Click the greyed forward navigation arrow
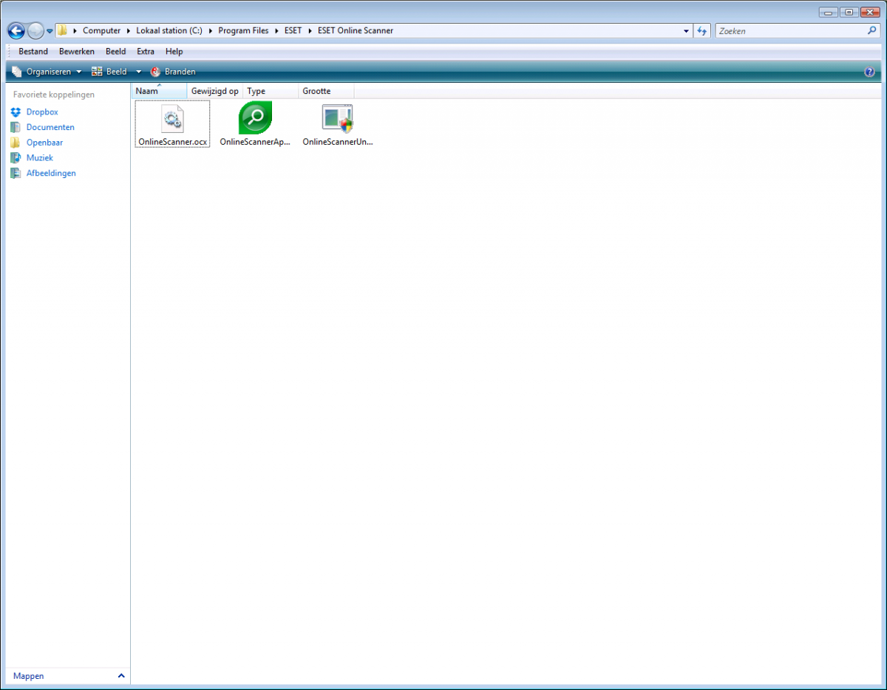Screen dimensions: 887x690 pos(35,31)
